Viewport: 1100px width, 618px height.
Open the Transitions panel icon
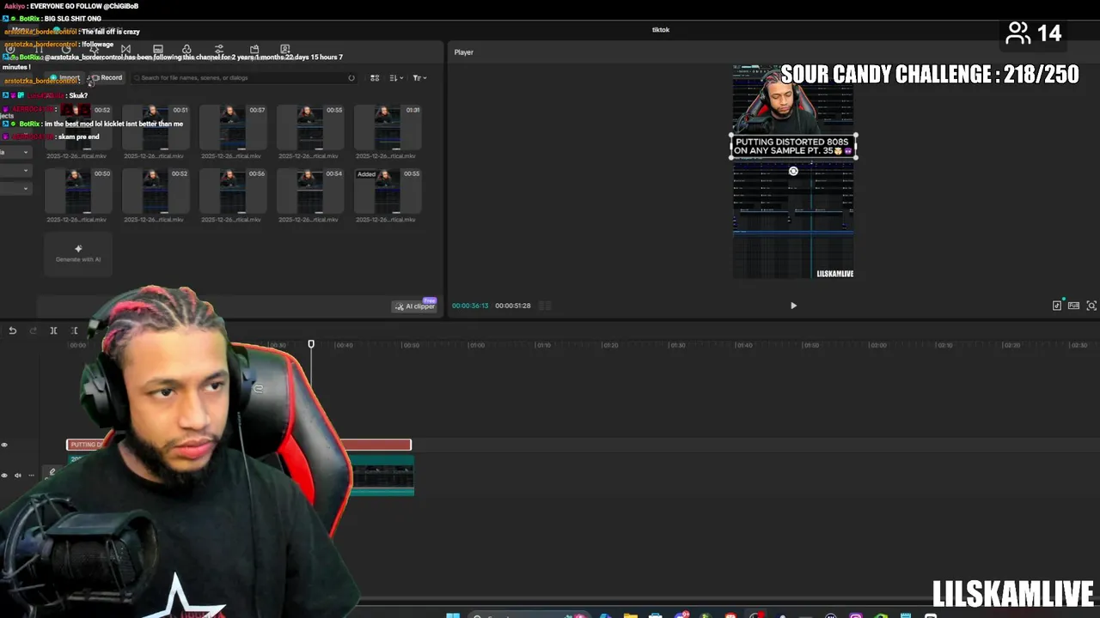coord(125,49)
